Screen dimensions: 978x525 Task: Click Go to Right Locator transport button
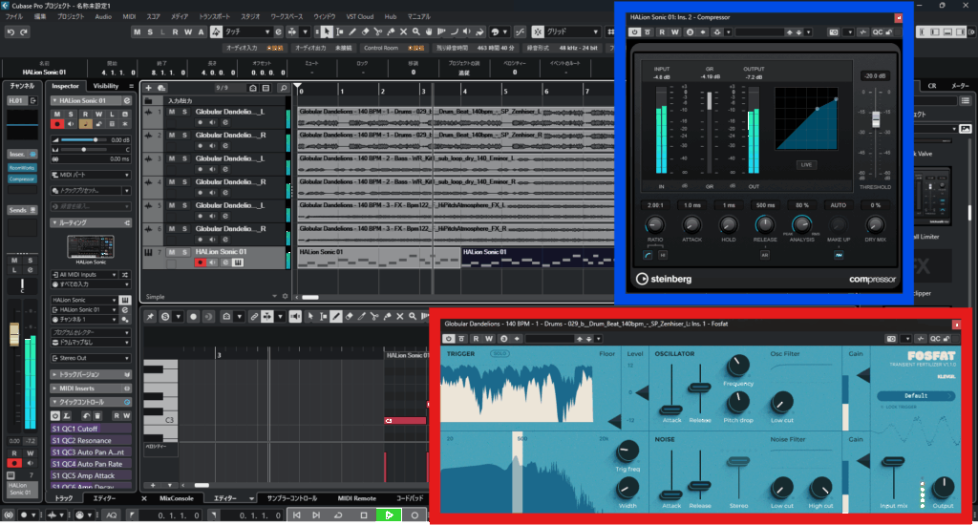pyautogui.click(x=316, y=515)
